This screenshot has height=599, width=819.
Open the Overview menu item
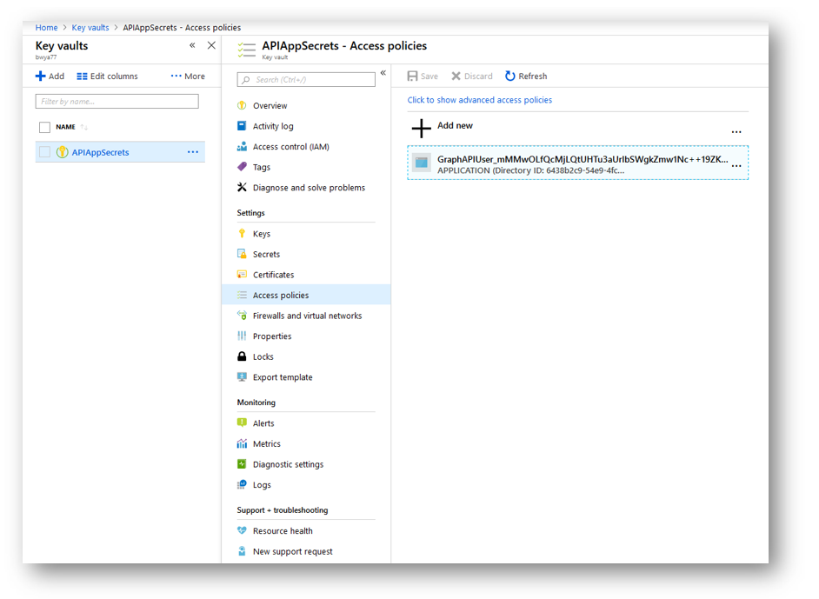pyautogui.click(x=270, y=105)
